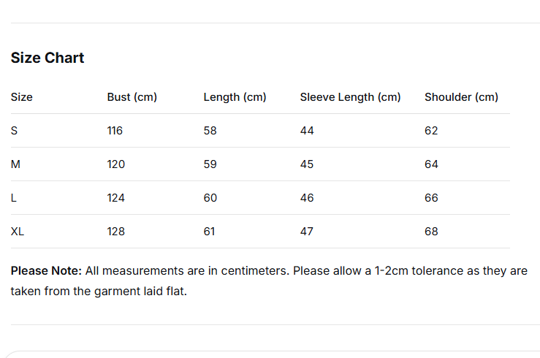Click length value 60 for size L
The height and width of the screenshot is (358, 540).
click(210, 198)
